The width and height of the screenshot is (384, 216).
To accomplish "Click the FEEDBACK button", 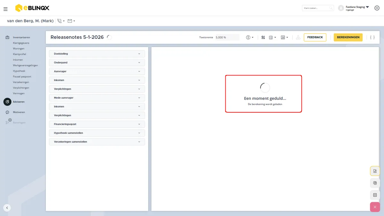I will click(x=315, y=37).
